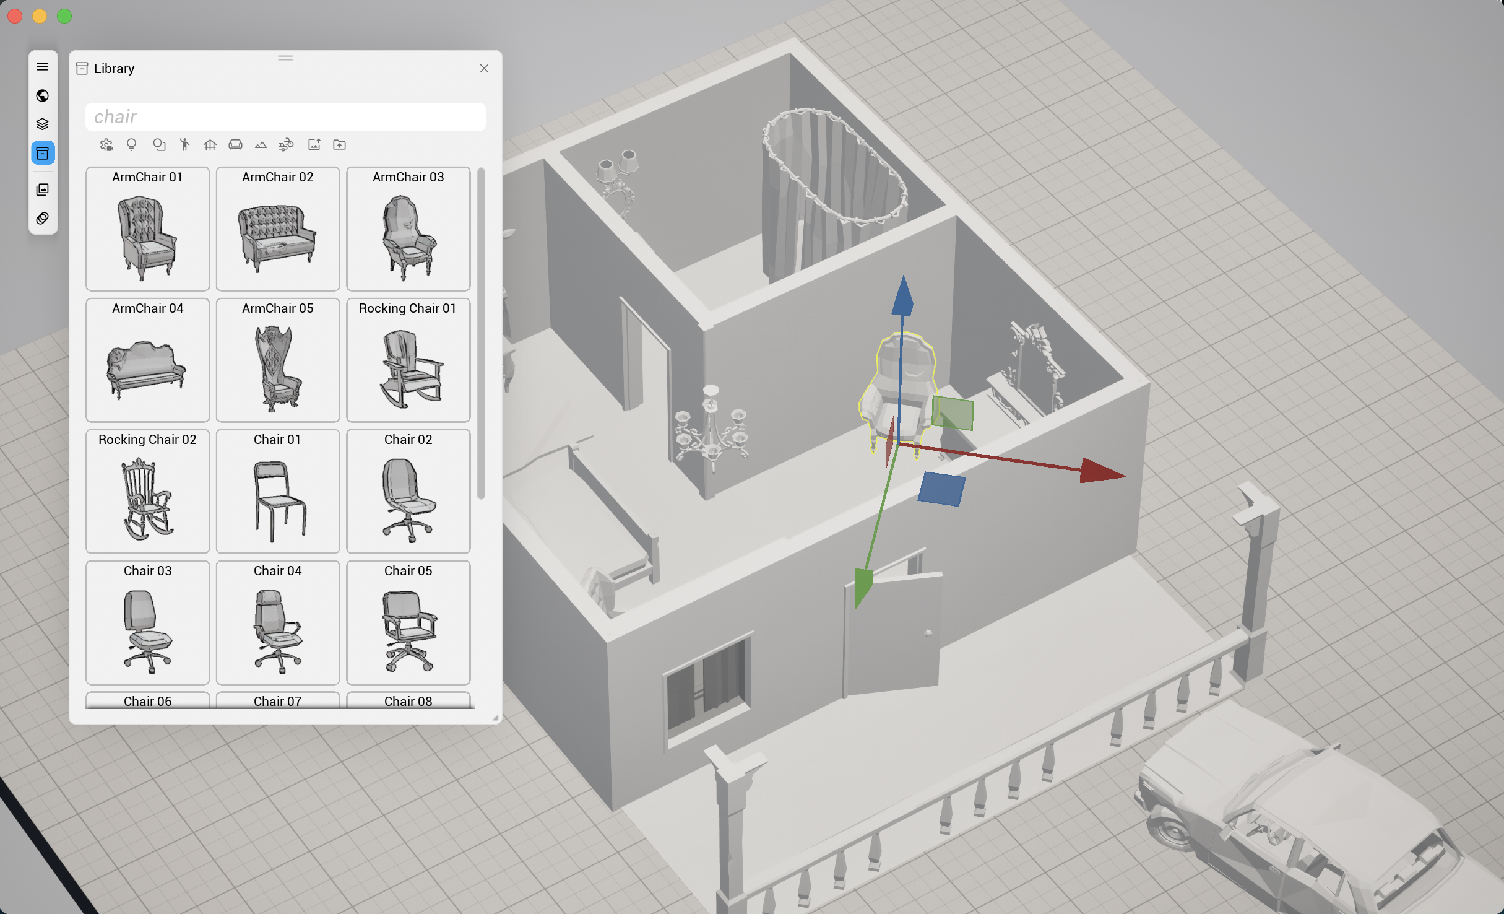1504x914 pixels.
Task: Click the green plane gizmo handle
Action: (x=953, y=413)
